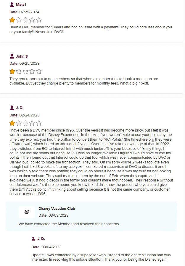This screenshot has height=266, width=185.
Task: Click the second star in Matt I's rating
Action: (x=19, y=20)
